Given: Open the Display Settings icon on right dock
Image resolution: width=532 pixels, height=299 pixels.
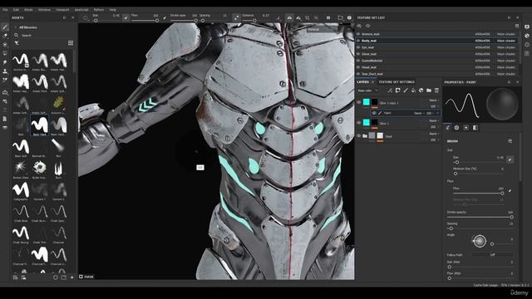Looking at the screenshot, I should pos(527,27).
